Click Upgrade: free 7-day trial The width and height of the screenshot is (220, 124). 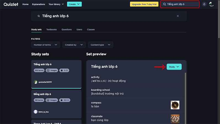tap(144, 4)
